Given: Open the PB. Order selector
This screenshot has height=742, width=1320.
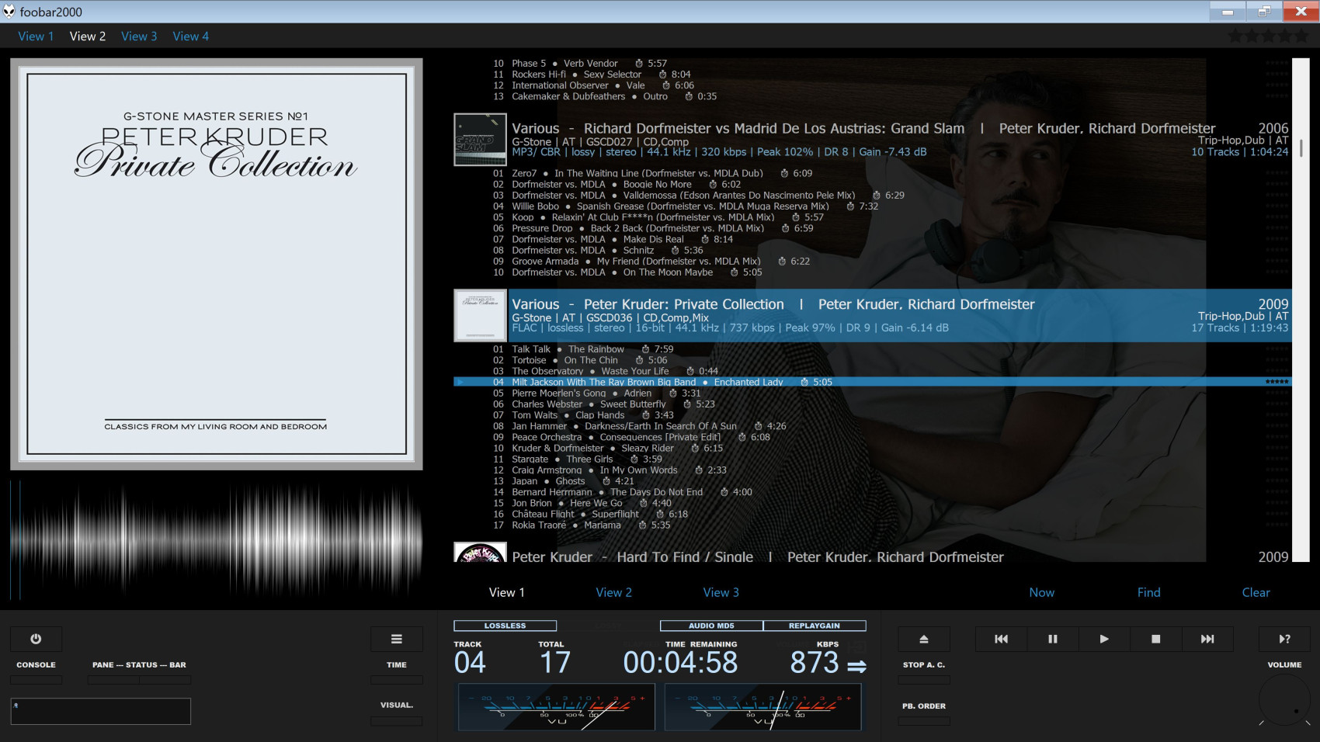Looking at the screenshot, I should [x=923, y=721].
